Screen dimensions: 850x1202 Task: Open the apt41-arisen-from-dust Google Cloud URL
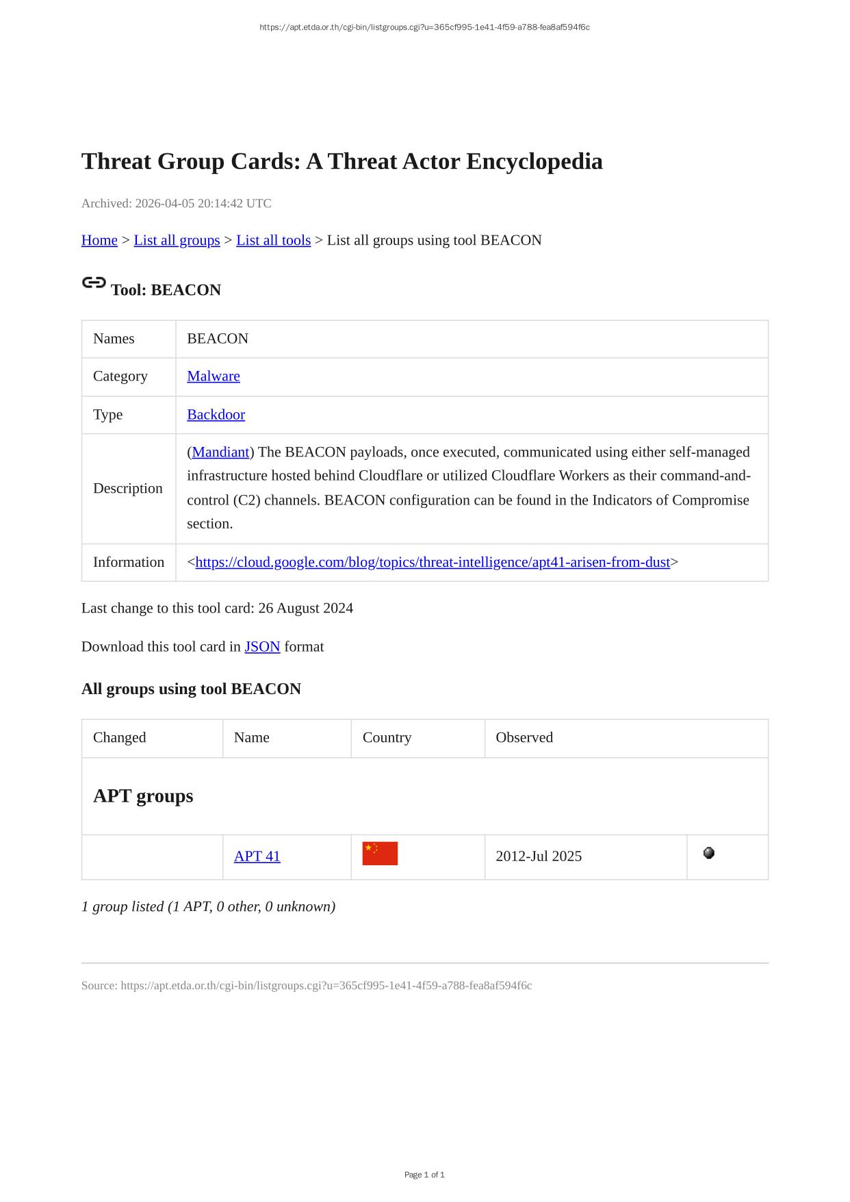click(x=433, y=562)
